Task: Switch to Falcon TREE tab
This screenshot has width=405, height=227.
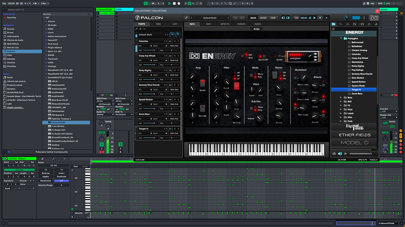Action: [x=158, y=24]
